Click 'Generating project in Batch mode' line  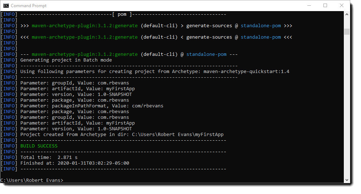(x=66, y=60)
